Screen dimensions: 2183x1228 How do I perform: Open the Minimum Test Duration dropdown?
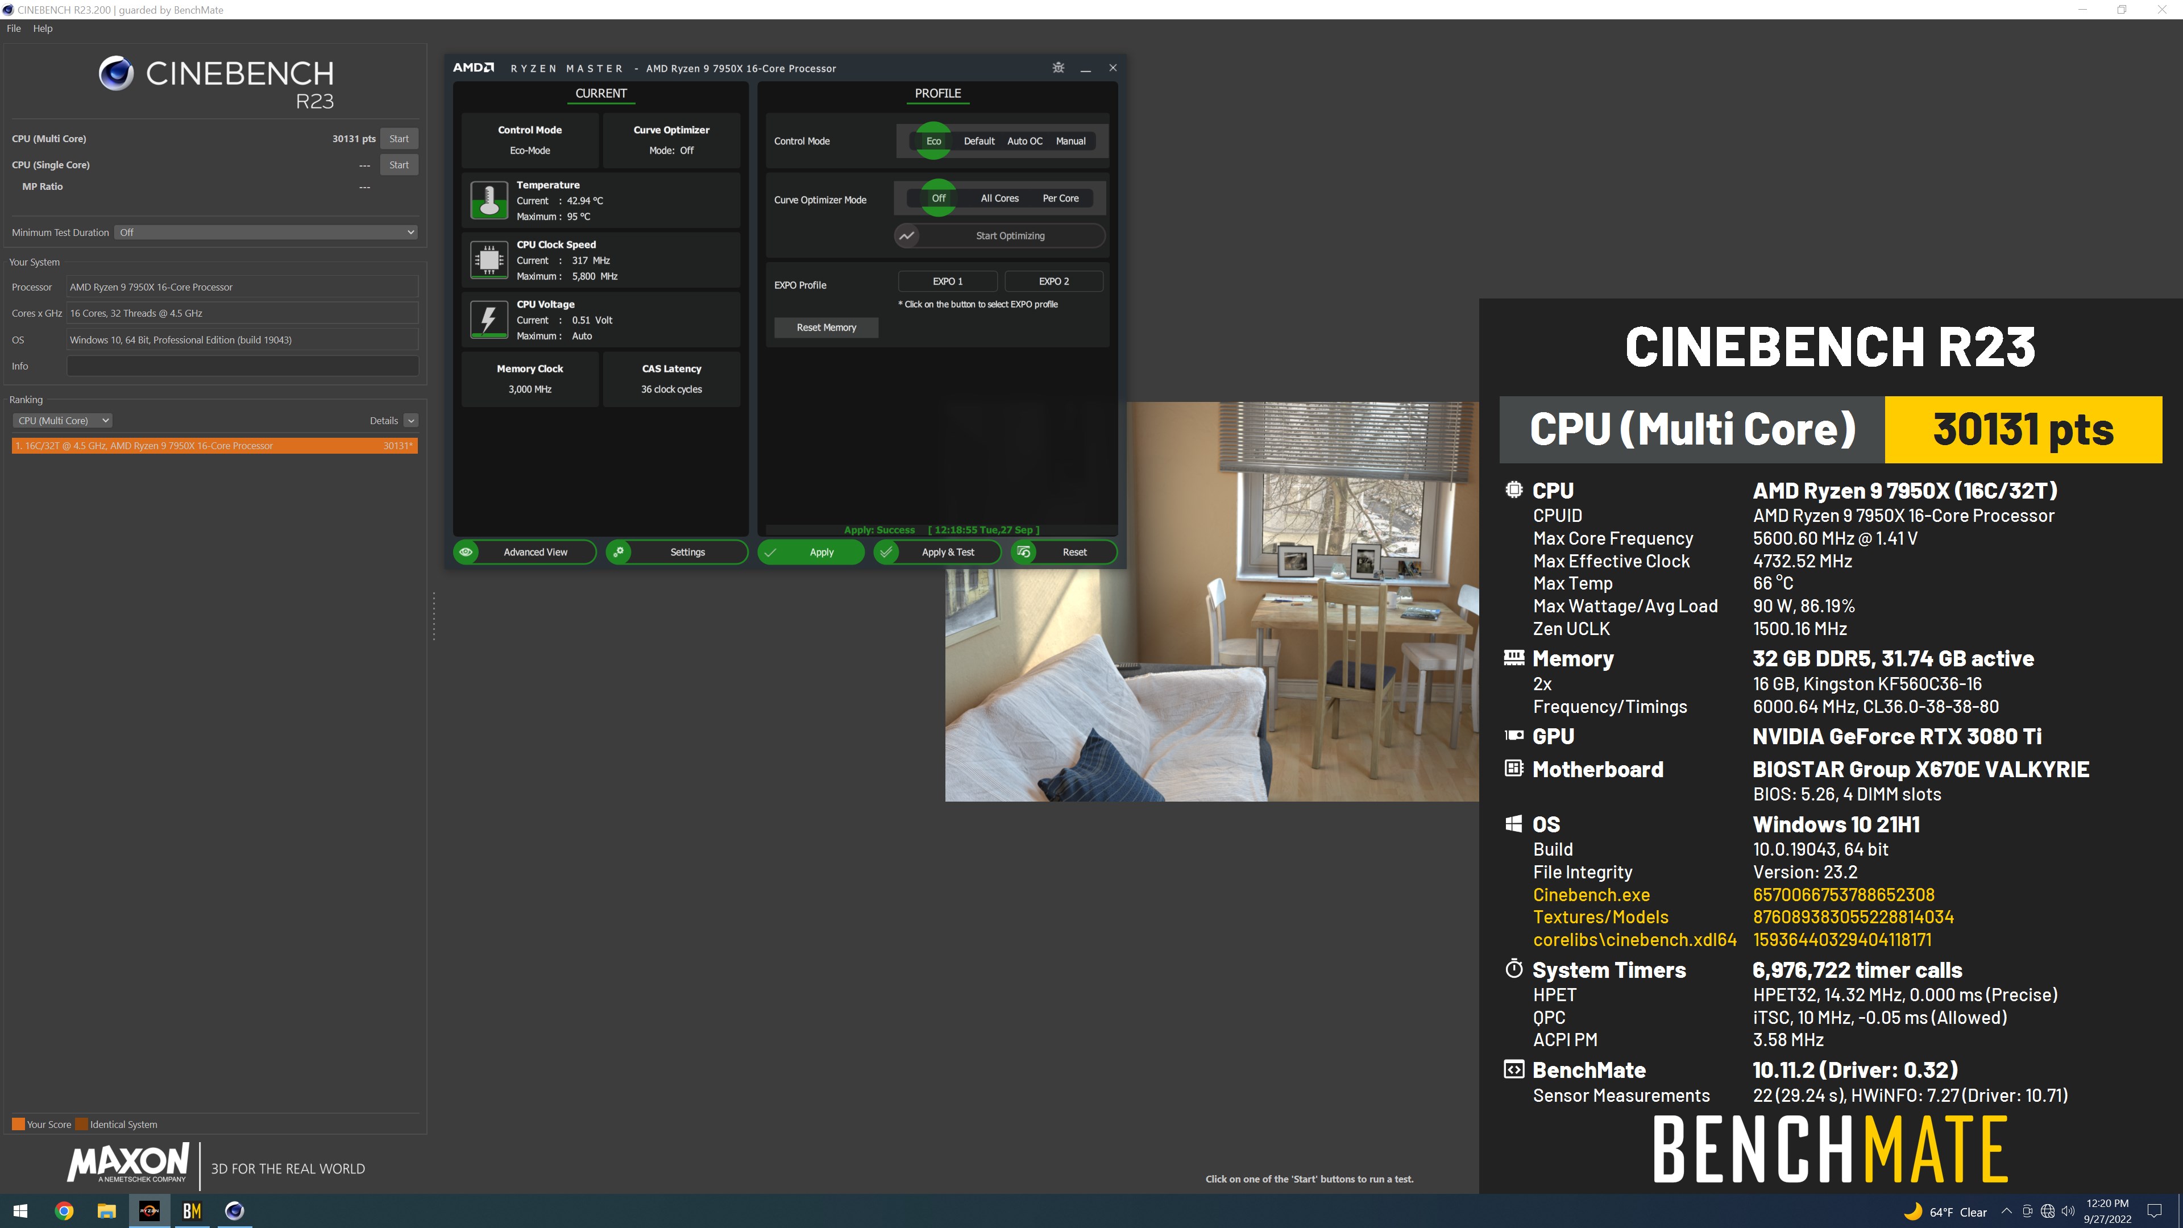click(x=266, y=232)
